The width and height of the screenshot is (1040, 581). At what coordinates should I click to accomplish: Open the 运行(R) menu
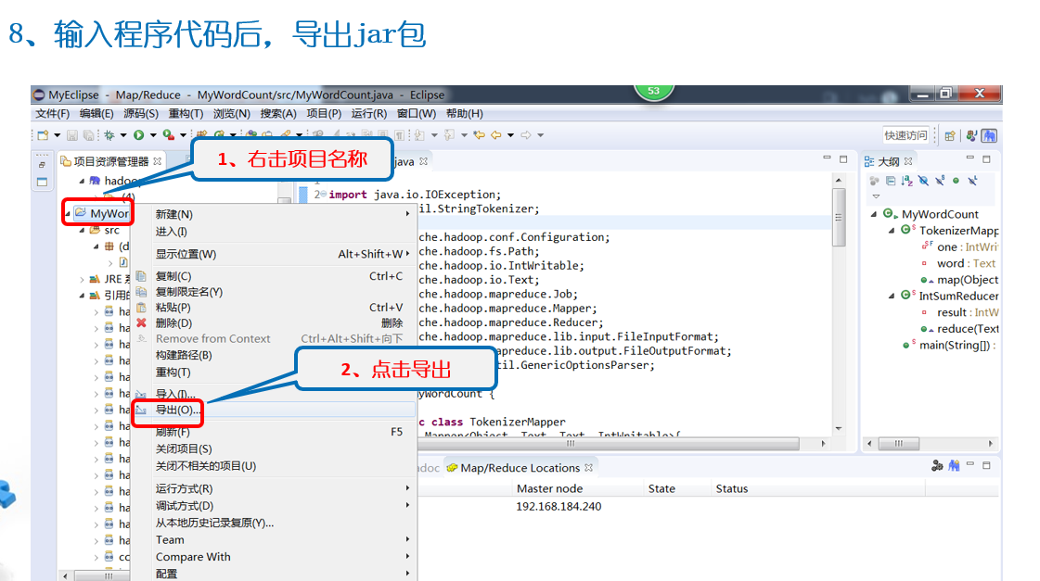368,113
